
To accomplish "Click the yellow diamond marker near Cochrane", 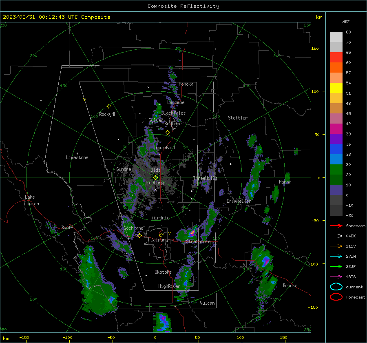I will (139, 235).
